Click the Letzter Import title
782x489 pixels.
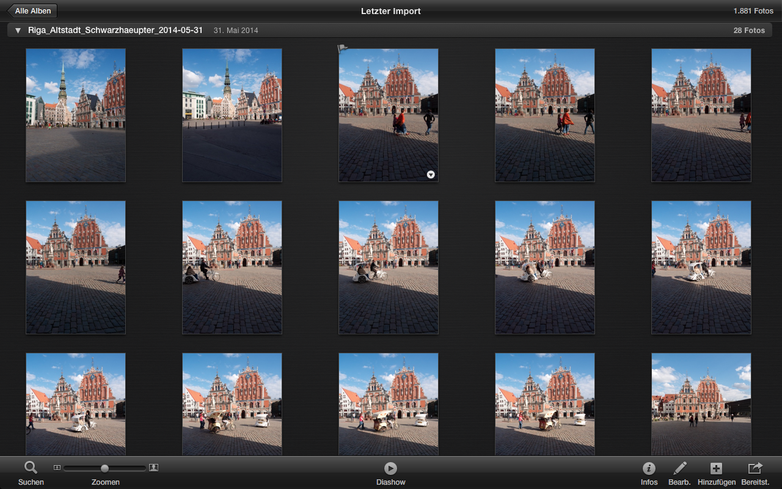pyautogui.click(x=391, y=11)
